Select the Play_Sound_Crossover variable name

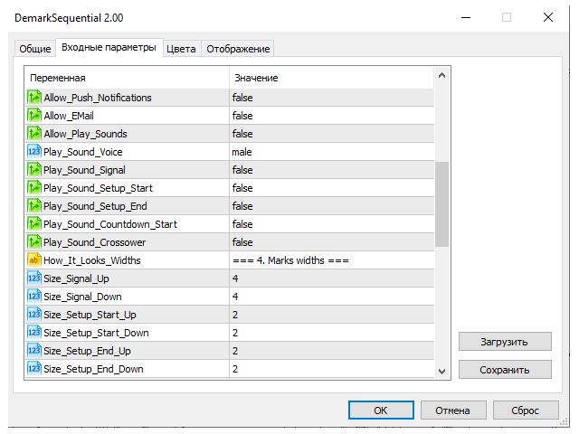(95, 242)
